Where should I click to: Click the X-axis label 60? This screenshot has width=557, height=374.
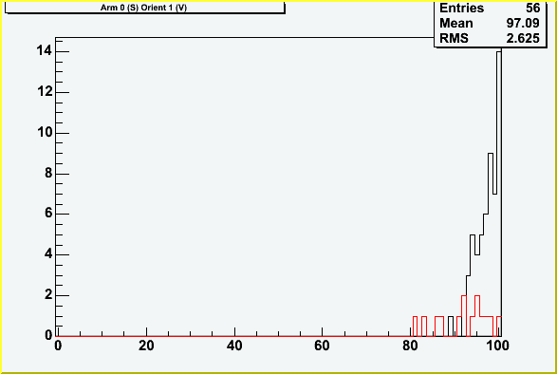click(x=322, y=346)
